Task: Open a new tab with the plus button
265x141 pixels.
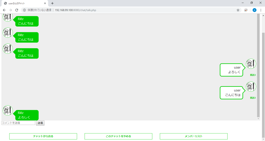Action: (x=52, y=3)
